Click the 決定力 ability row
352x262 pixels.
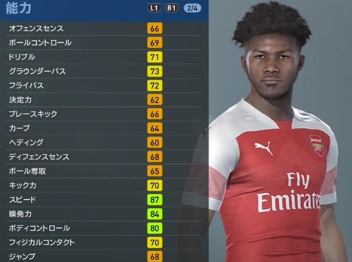[103, 100]
